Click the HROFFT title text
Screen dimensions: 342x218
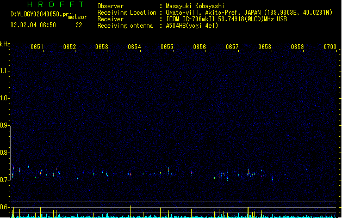(x=55, y=4)
